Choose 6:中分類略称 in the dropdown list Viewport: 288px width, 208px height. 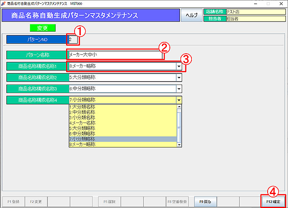coord(123,134)
